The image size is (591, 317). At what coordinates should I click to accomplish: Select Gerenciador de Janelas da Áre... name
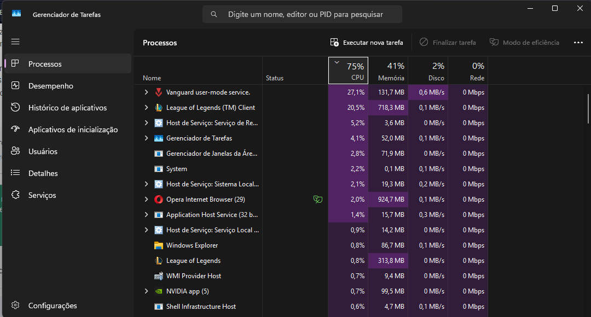click(212, 154)
